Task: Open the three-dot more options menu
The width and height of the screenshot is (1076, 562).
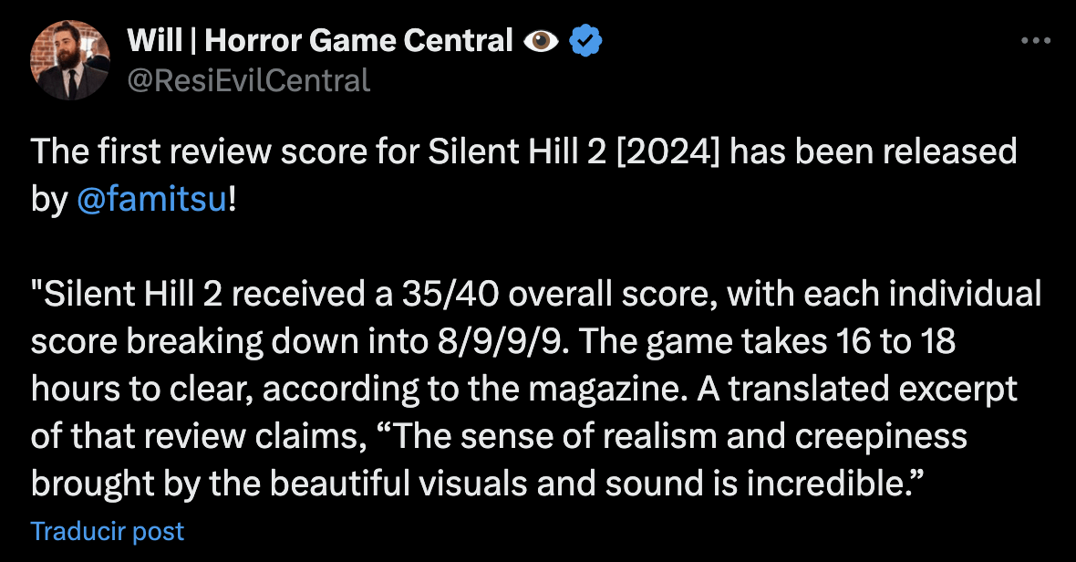Action: [x=1036, y=41]
